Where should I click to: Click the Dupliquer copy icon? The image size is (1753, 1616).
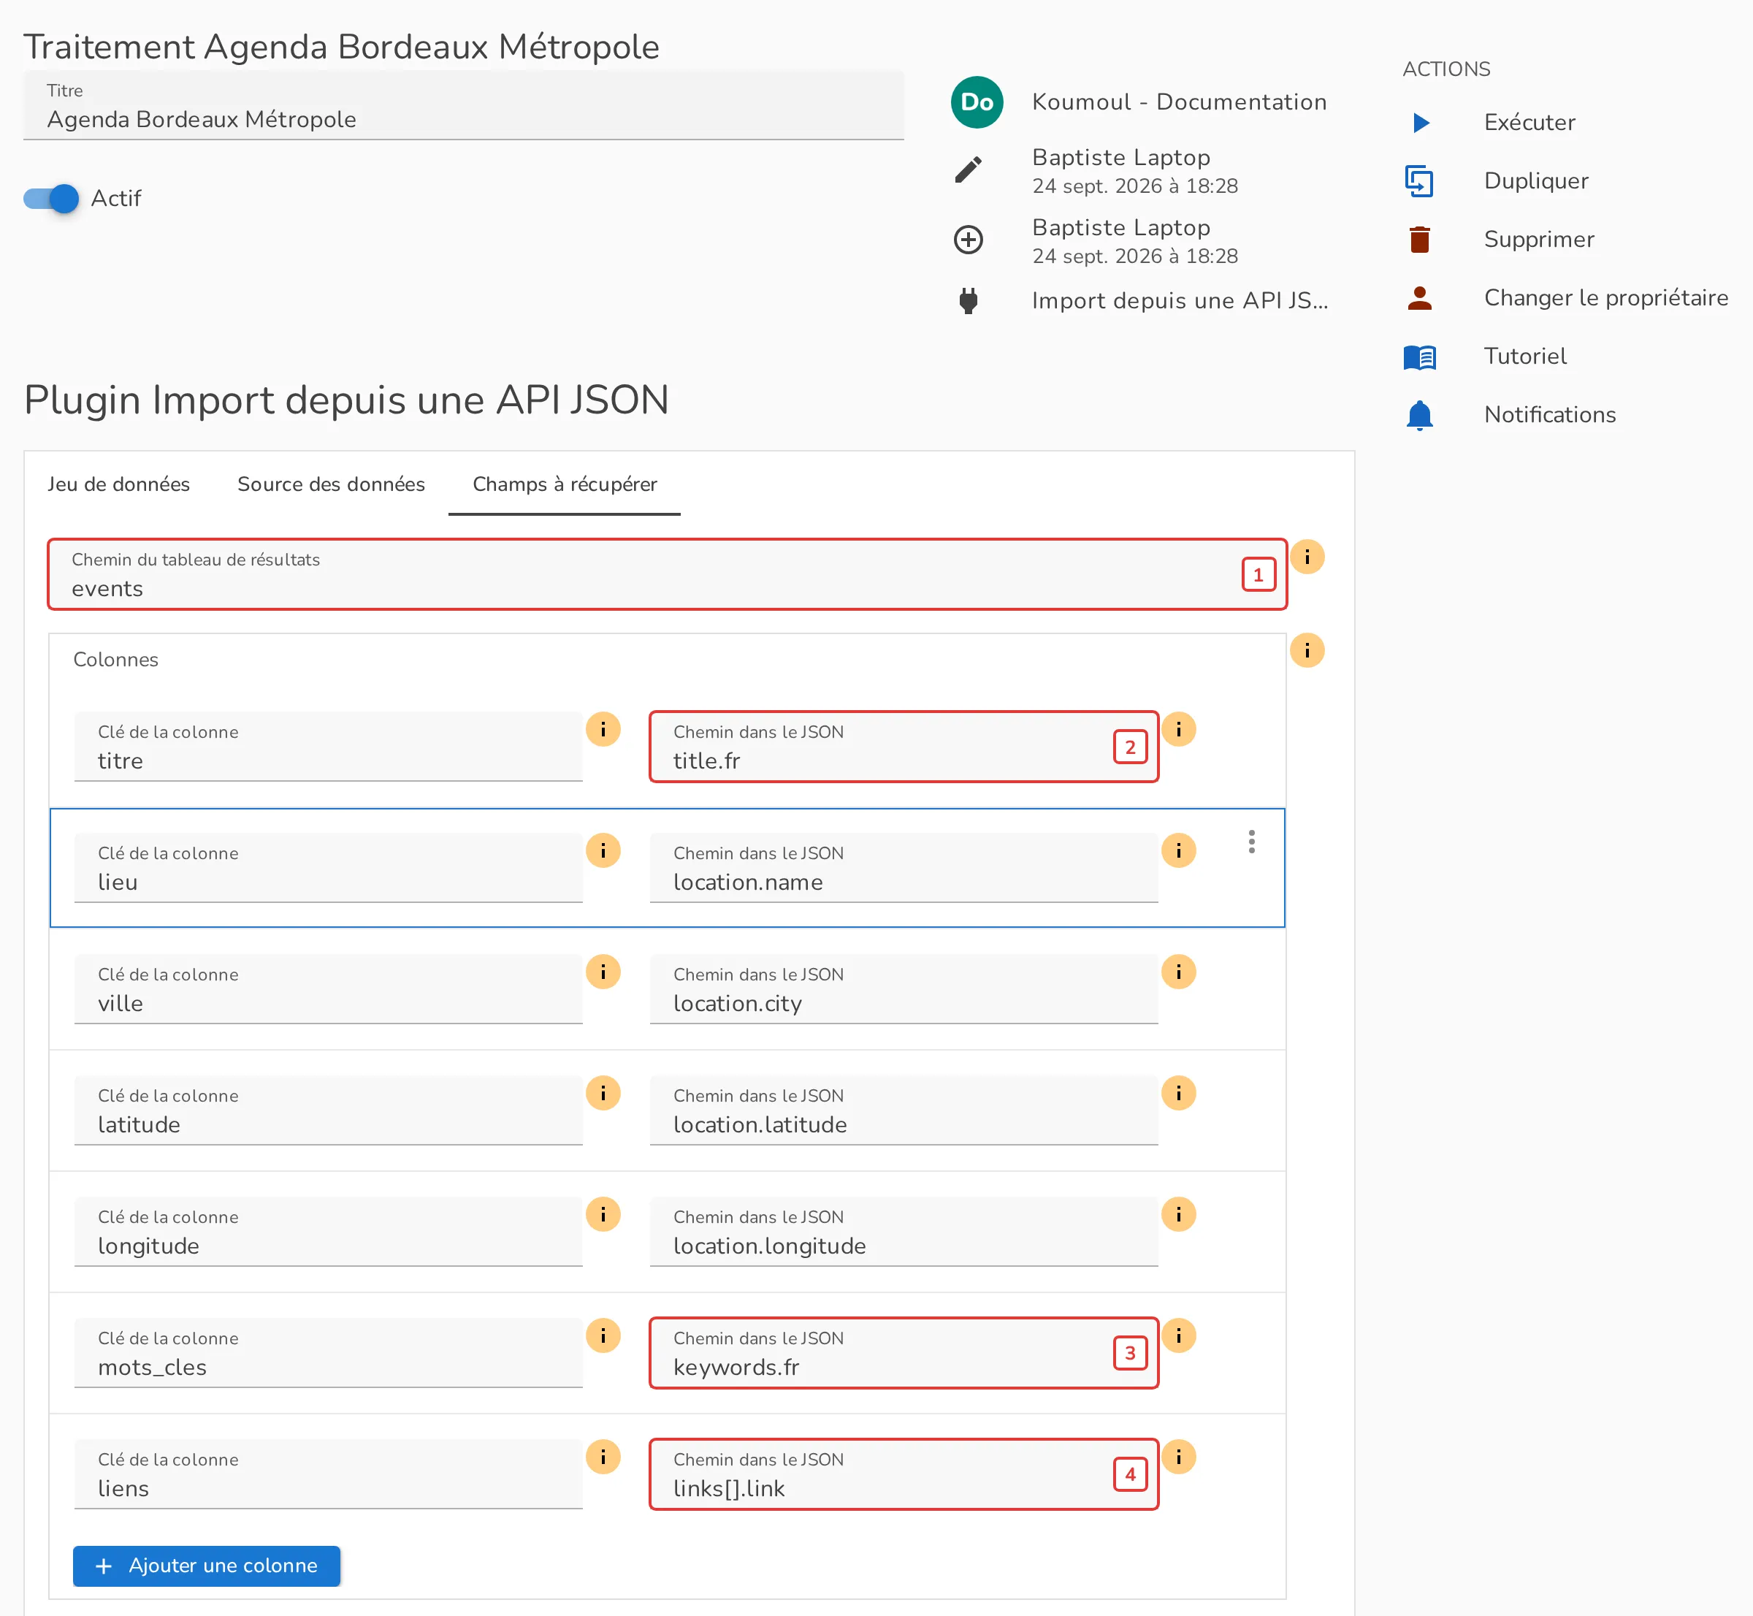pos(1419,181)
